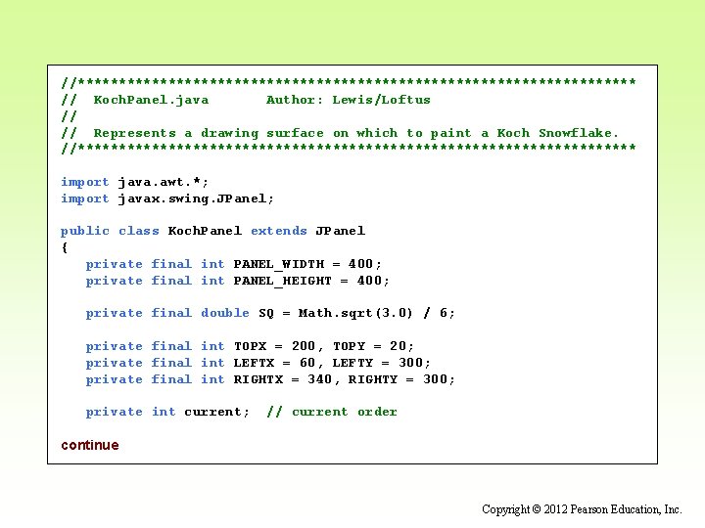
Task: Click the 'continue' link at the bottom
Action: (x=90, y=445)
